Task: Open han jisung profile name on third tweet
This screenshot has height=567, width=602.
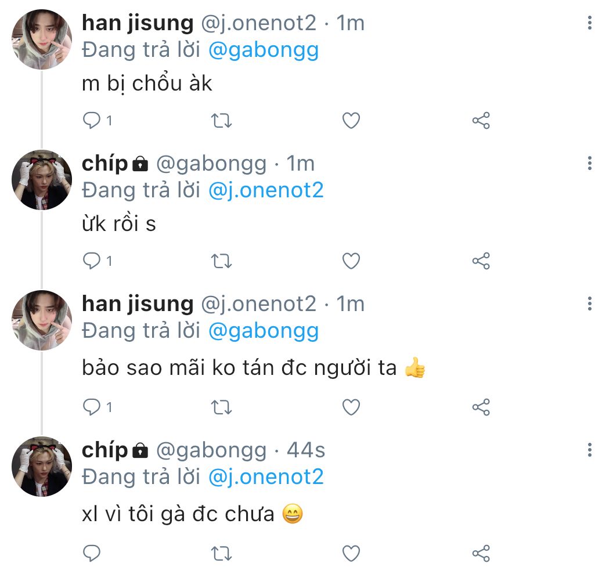Action: [x=138, y=304]
